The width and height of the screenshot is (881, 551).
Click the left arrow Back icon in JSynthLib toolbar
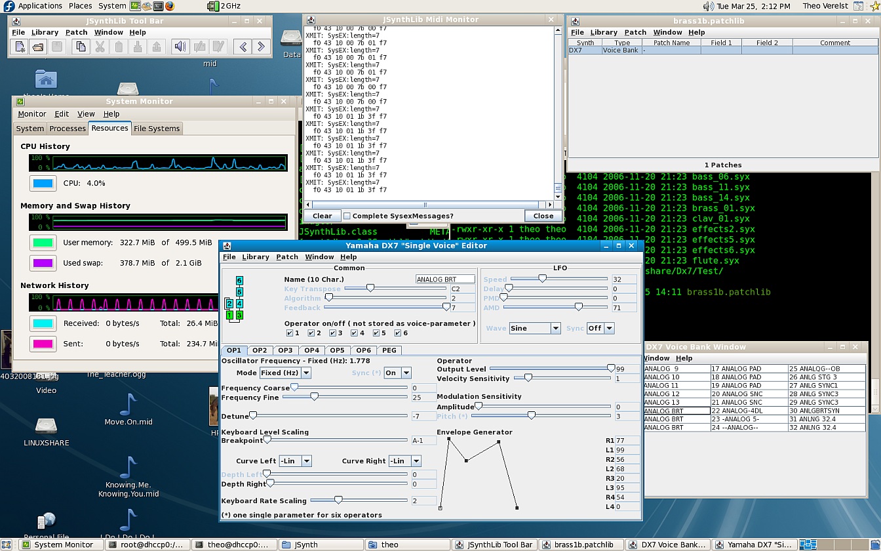click(243, 47)
